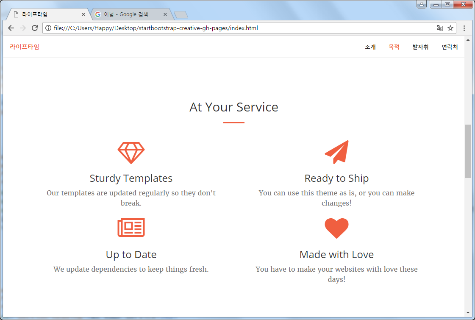Image resolution: width=475 pixels, height=320 pixels.
Task: Minimize the Chrome window
Action: (436, 4)
